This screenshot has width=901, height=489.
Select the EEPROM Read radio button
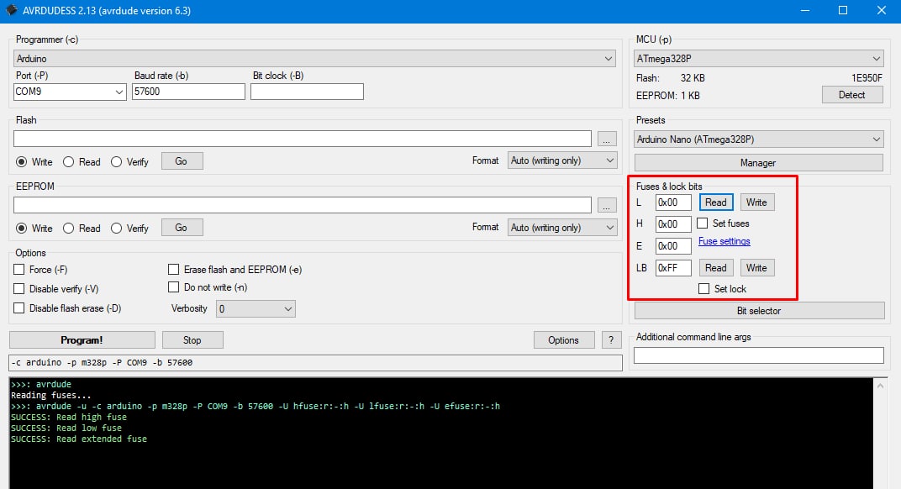click(x=68, y=229)
